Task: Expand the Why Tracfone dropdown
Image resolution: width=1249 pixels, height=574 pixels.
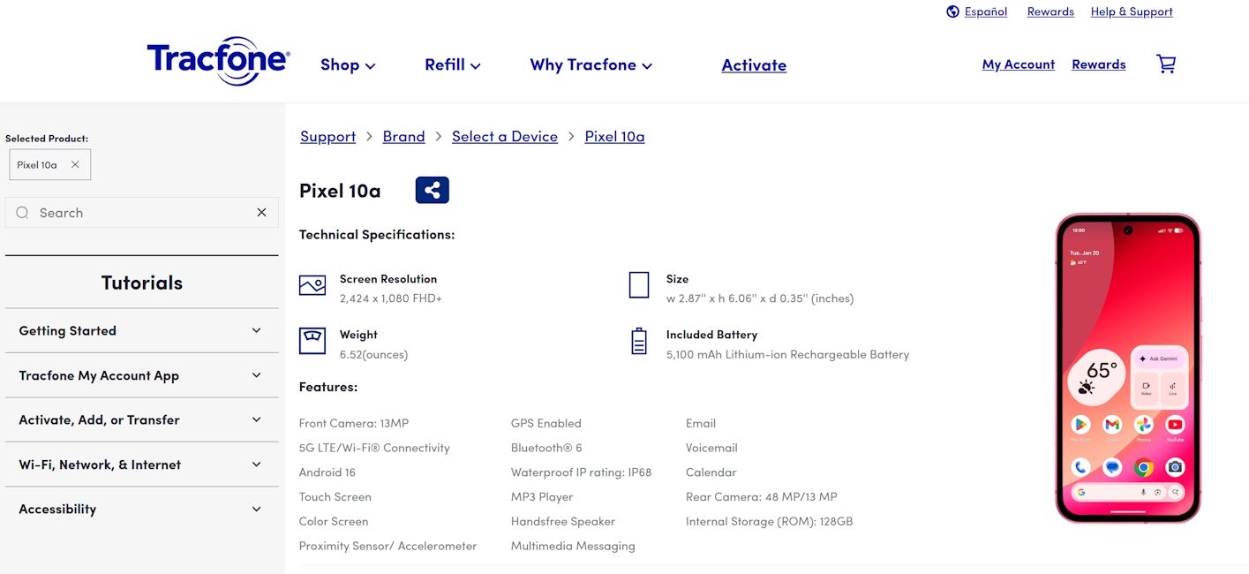Action: 590,64
